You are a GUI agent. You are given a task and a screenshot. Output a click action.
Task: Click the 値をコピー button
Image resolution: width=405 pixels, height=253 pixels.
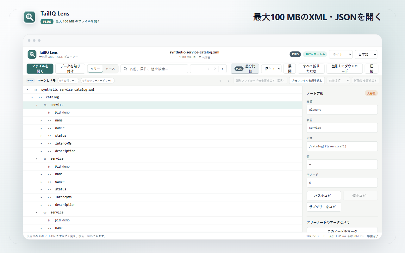click(360, 196)
